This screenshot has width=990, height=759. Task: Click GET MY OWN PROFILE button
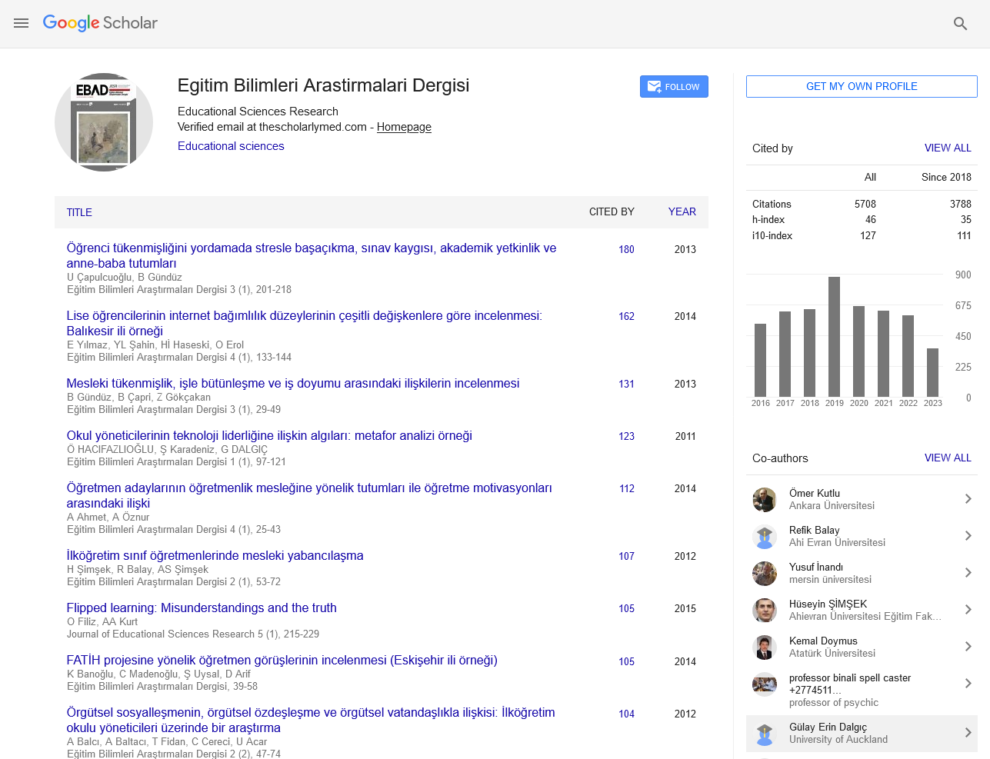click(x=862, y=86)
